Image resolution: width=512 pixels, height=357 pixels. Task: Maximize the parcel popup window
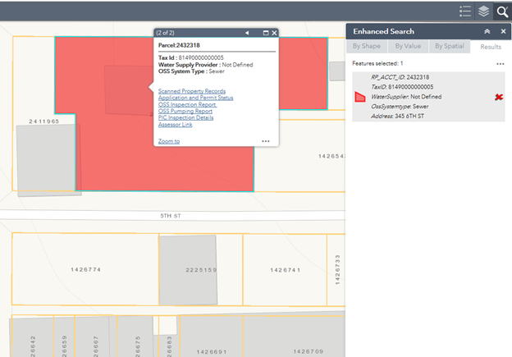pyautogui.click(x=265, y=33)
